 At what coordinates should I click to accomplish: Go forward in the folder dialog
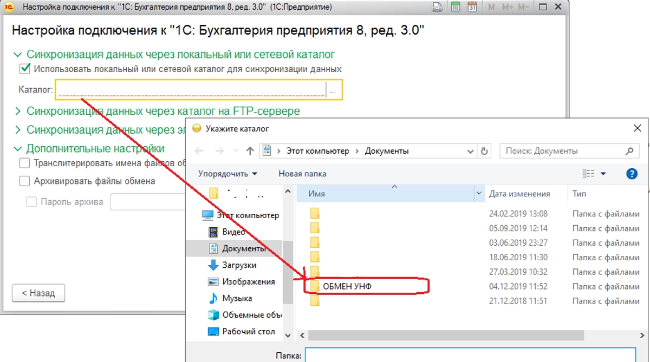pyautogui.click(x=219, y=152)
